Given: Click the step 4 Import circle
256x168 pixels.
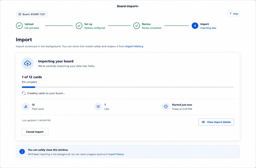Looking at the screenshot, I should tap(195, 26).
